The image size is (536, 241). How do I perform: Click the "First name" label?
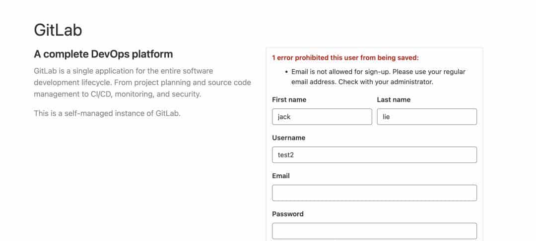[289, 99]
